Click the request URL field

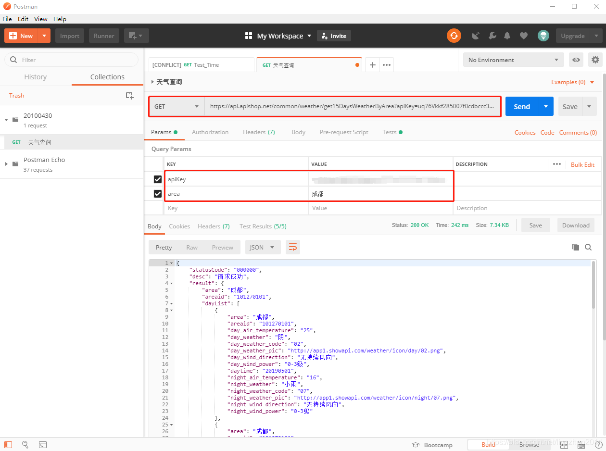click(353, 106)
